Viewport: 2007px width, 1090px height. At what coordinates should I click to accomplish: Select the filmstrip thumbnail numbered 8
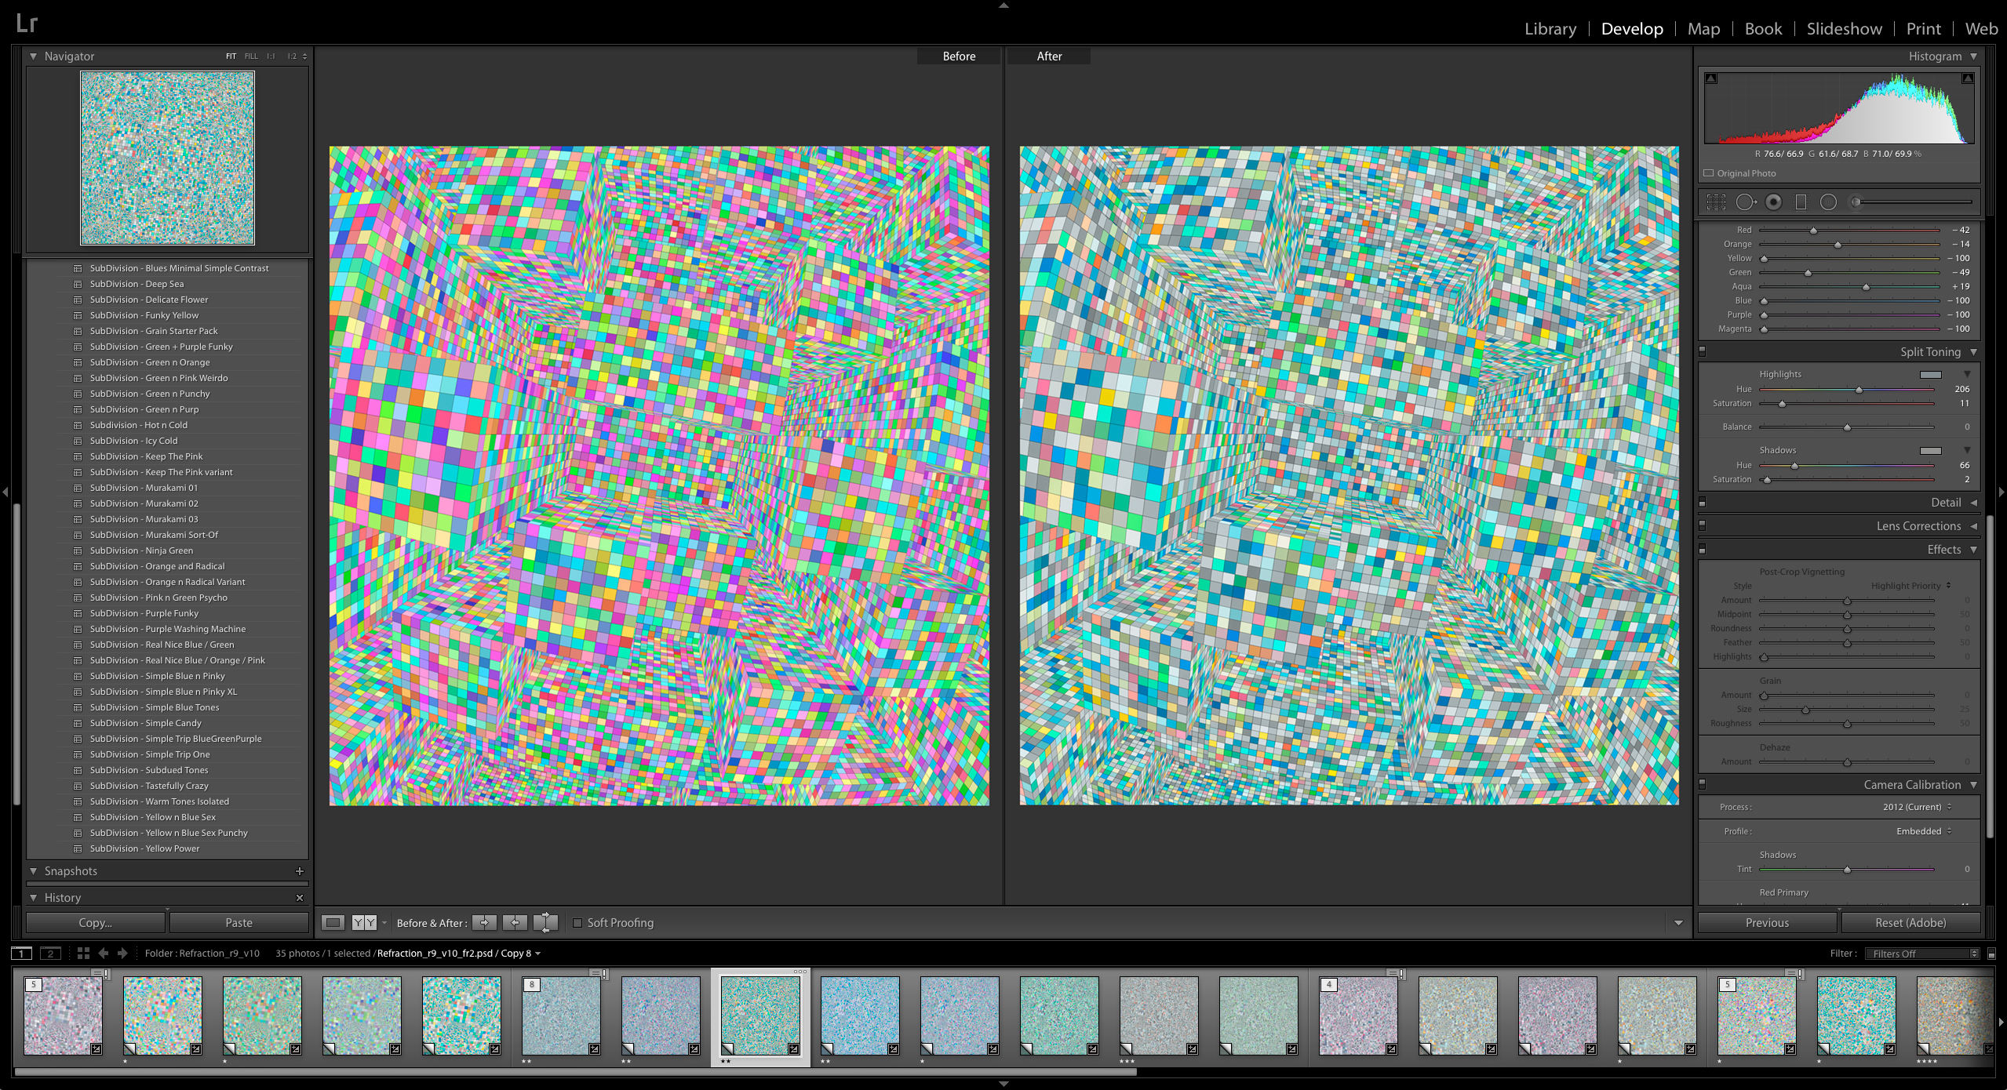561,1016
